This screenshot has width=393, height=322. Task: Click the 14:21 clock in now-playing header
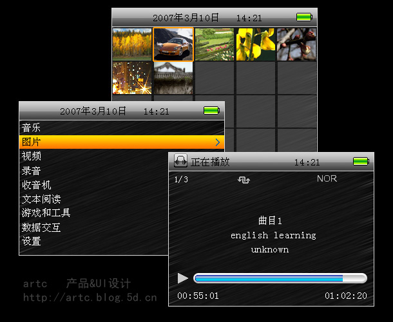[x=307, y=162]
